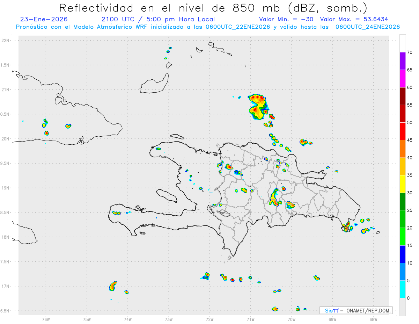Click the colorbar value '70'
Screen dimensions: 419x324
coord(410,52)
